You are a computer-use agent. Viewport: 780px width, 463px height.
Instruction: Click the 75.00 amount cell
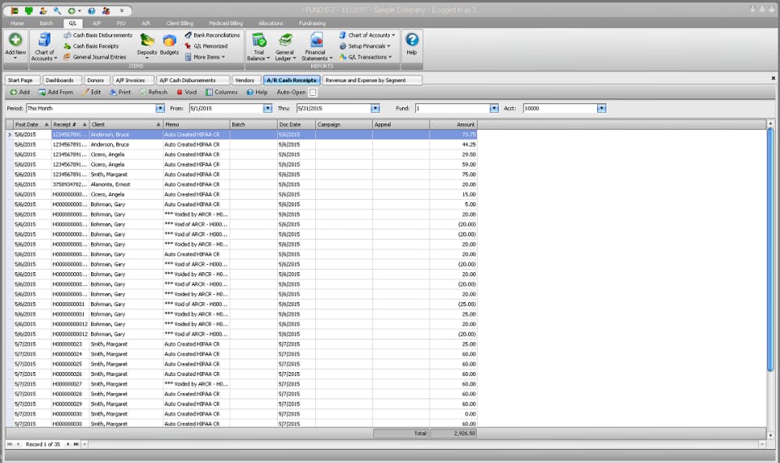click(x=453, y=175)
